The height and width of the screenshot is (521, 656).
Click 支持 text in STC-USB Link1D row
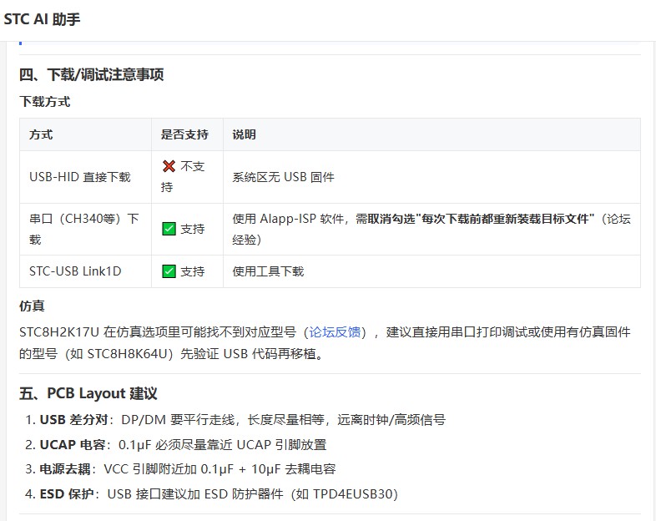[193, 271]
